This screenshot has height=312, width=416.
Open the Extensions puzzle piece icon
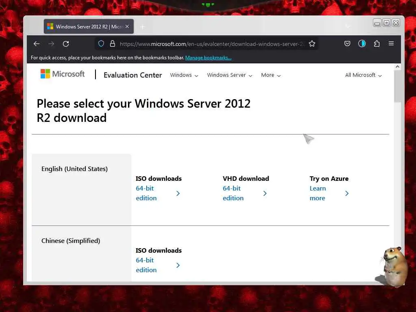(x=377, y=43)
